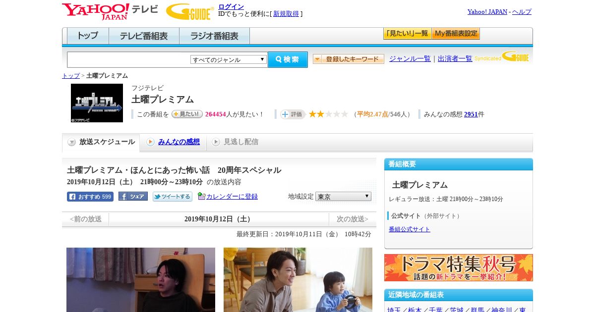This screenshot has width=595, height=312.
Task: Click the 群馬 region link
Action: (477, 310)
